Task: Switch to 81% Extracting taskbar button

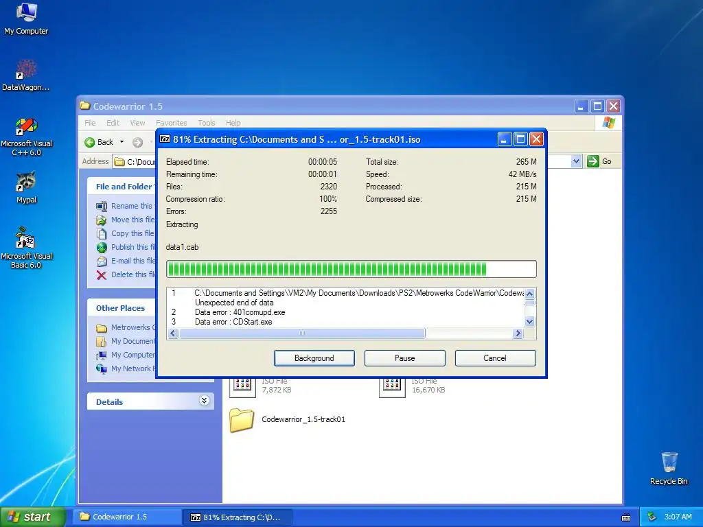Action: tap(238, 517)
